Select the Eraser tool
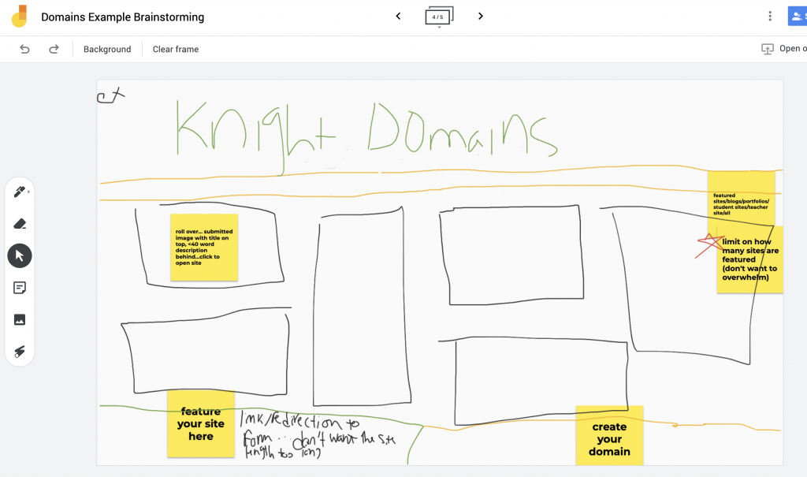Viewport: 807px width, 477px height. (x=20, y=224)
